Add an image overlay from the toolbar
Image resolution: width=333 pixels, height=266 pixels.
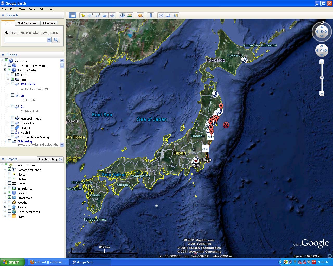105,15
